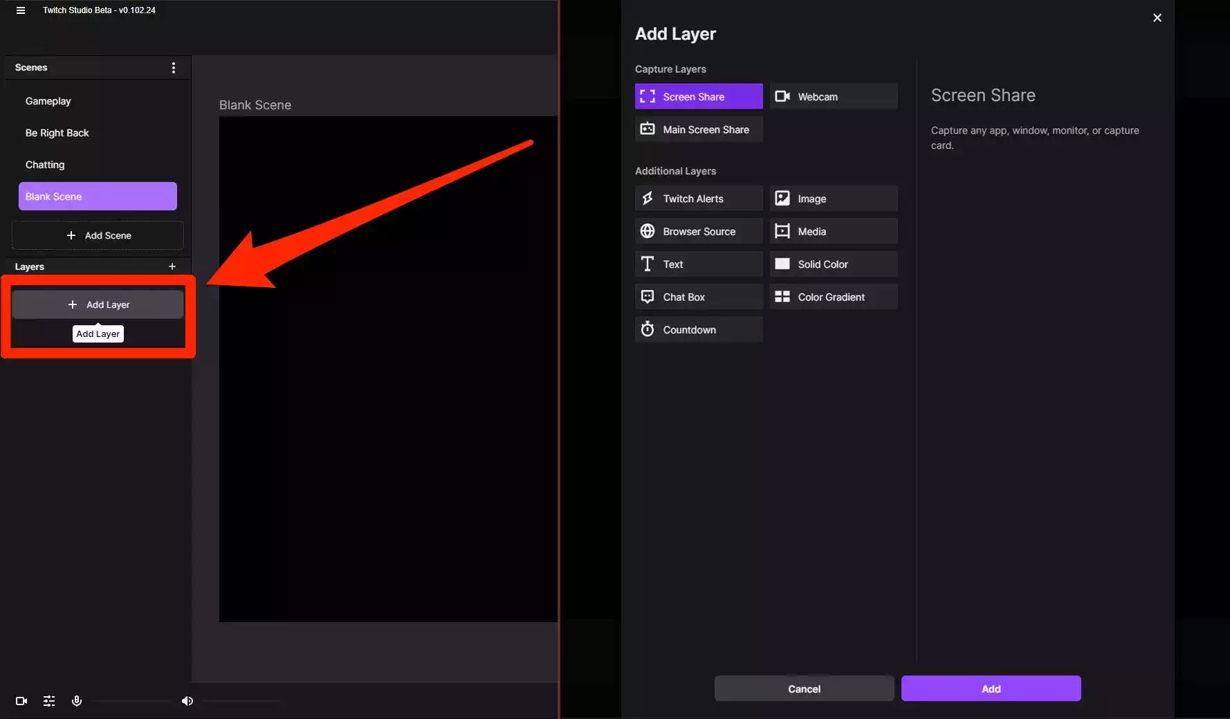Select the Solid Color layer
The width and height of the screenshot is (1230, 719).
pos(834,264)
